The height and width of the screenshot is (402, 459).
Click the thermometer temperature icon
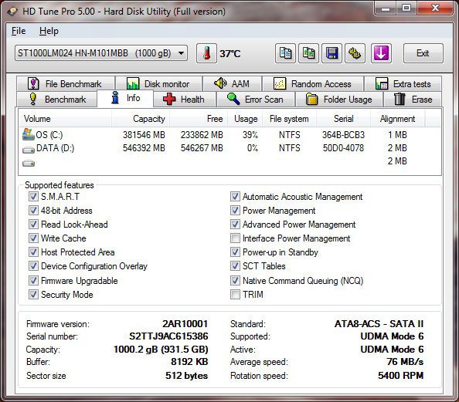[x=206, y=53]
